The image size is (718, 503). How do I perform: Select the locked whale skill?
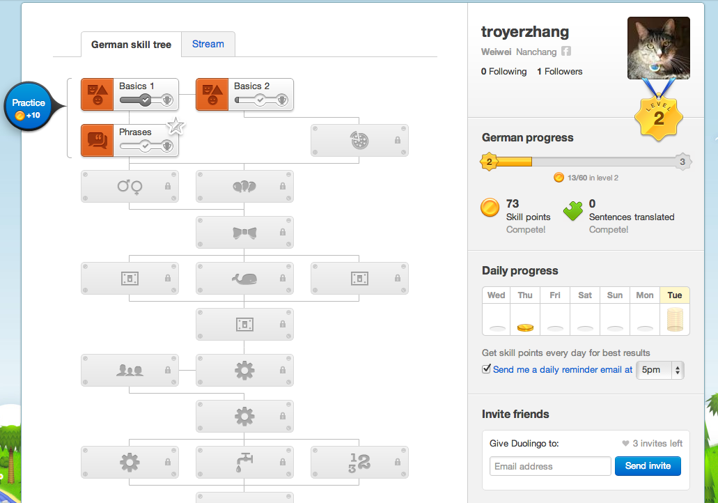click(x=244, y=279)
